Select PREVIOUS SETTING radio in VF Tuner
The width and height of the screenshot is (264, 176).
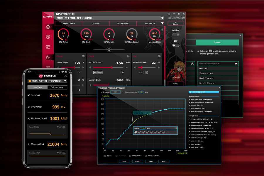(x=146, y=156)
